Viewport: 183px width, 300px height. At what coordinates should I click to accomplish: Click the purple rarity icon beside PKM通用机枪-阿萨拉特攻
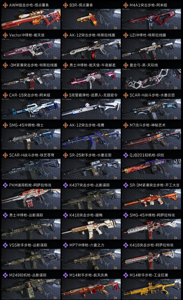coord(5,185)
